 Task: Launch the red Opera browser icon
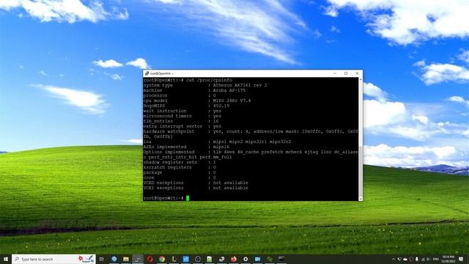pos(149,259)
